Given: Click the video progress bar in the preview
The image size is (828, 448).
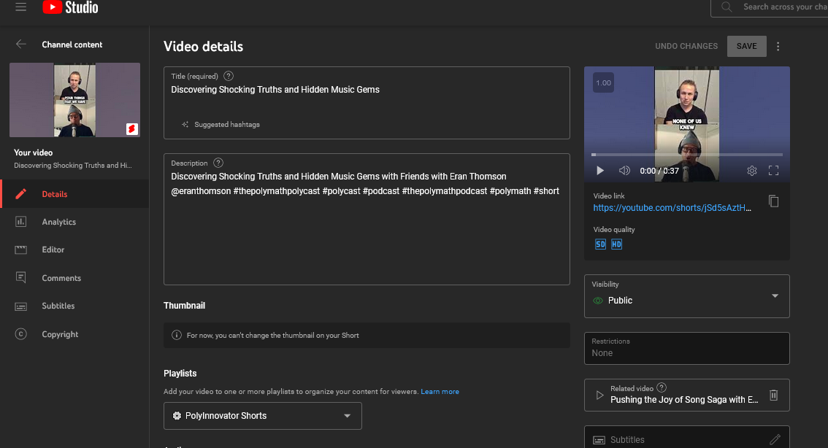Looking at the screenshot, I should click(x=686, y=155).
